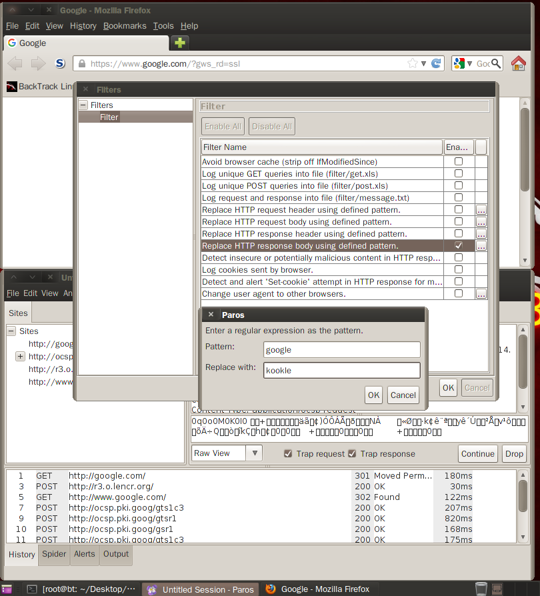Click Disable All filters button
540x596 pixels.
click(272, 126)
